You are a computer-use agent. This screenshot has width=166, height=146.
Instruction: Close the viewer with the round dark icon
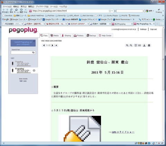pos(149,45)
